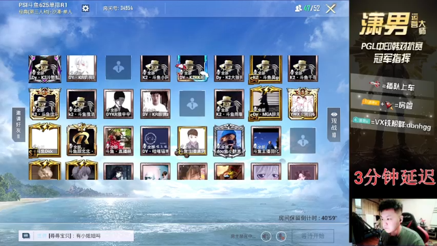Click room title PSI斗鱼625单排R1
Image resolution: width=437 pixels, height=246 pixels.
tap(43, 5)
